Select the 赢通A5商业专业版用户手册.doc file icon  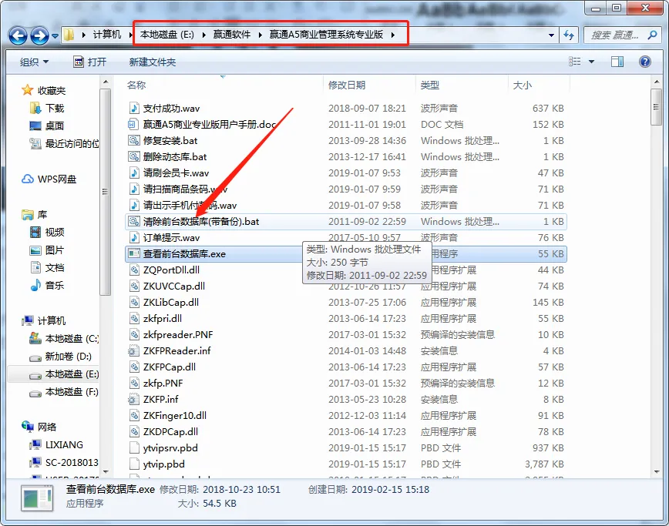tap(134, 124)
